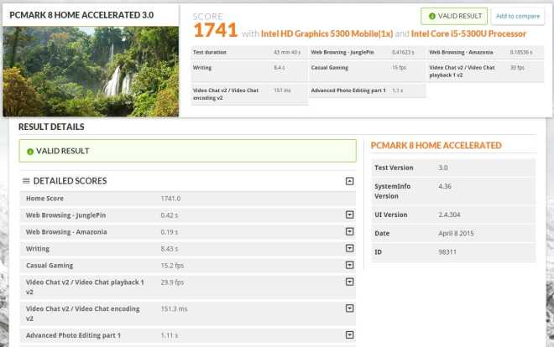Expand the Web Browsing - Amazonia row
554x347 pixels.
[349, 231]
